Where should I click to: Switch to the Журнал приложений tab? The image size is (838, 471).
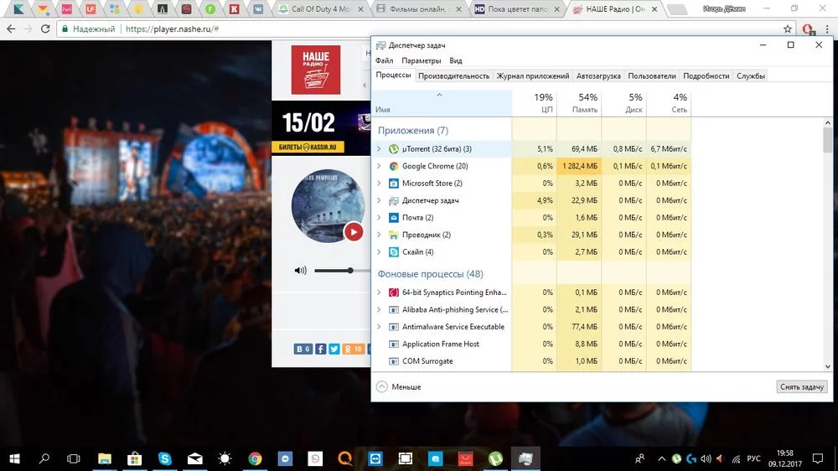[x=533, y=76]
